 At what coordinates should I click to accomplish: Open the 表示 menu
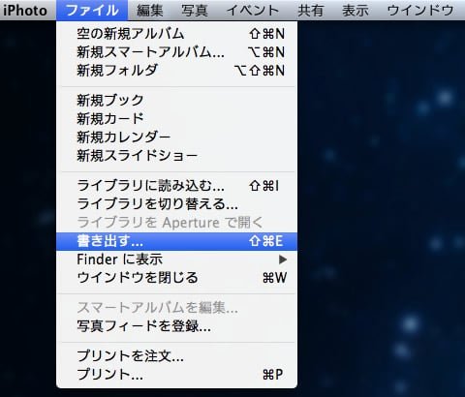(x=356, y=11)
